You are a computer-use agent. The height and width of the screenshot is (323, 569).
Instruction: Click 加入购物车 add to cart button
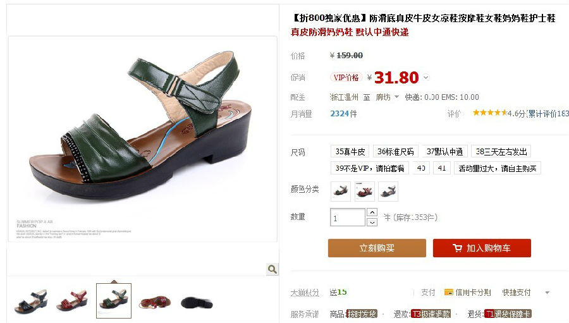[x=482, y=248]
